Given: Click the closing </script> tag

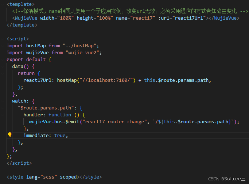Looking at the screenshot, I should [x=19, y=163].
